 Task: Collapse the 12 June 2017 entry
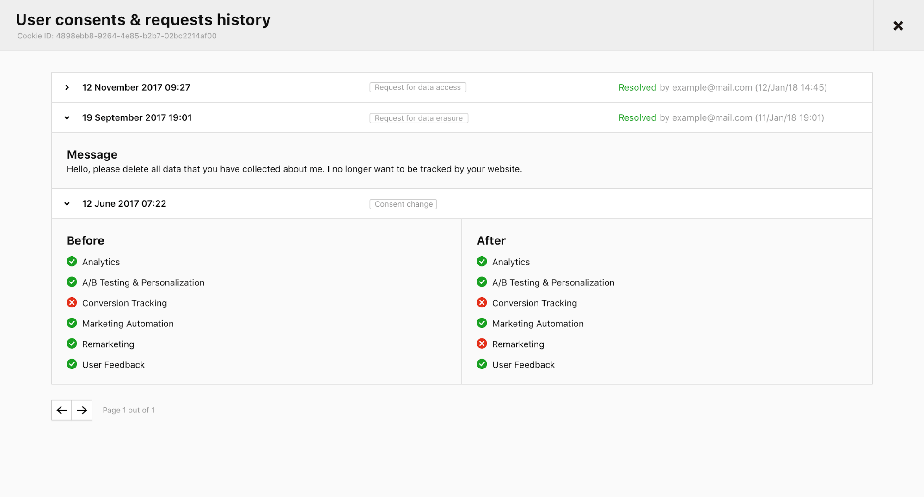tap(67, 204)
